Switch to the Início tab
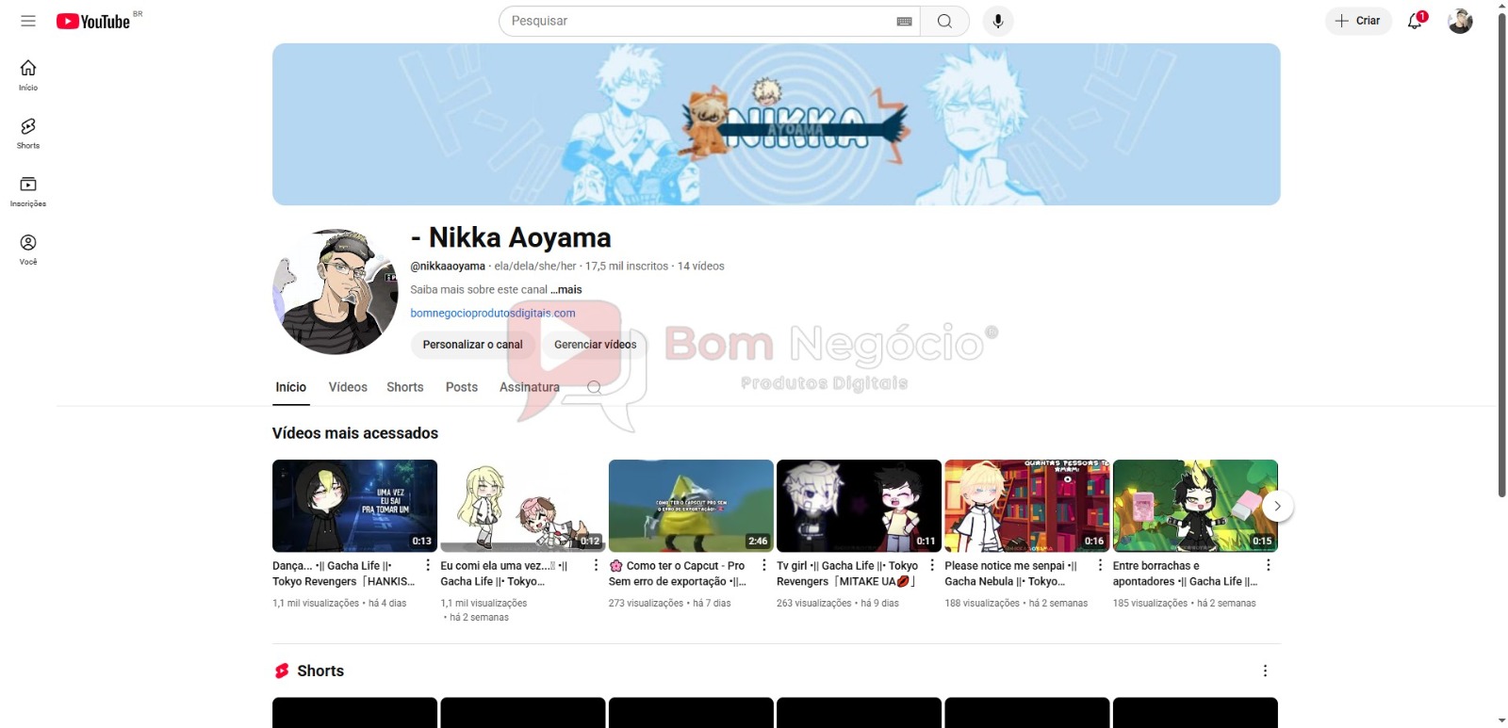This screenshot has width=1508, height=728. pos(291,387)
